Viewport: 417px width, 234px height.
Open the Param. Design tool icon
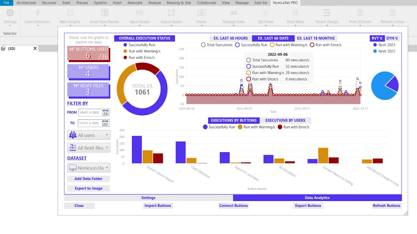[x=327, y=13]
